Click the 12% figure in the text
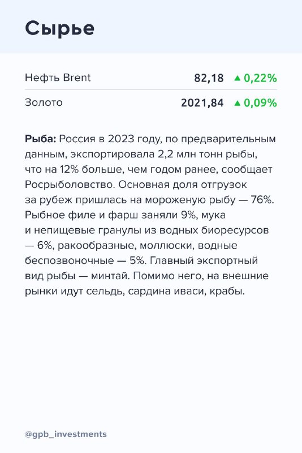 pyautogui.click(x=69, y=169)
